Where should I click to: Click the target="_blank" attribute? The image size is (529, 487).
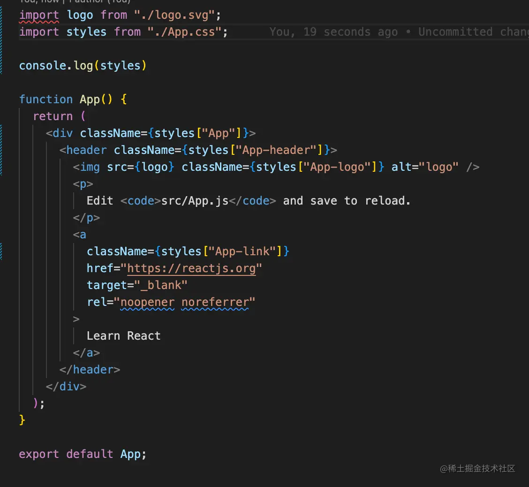[x=137, y=285]
